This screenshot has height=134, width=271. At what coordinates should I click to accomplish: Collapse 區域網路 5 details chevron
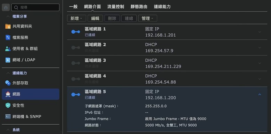click(x=260, y=95)
